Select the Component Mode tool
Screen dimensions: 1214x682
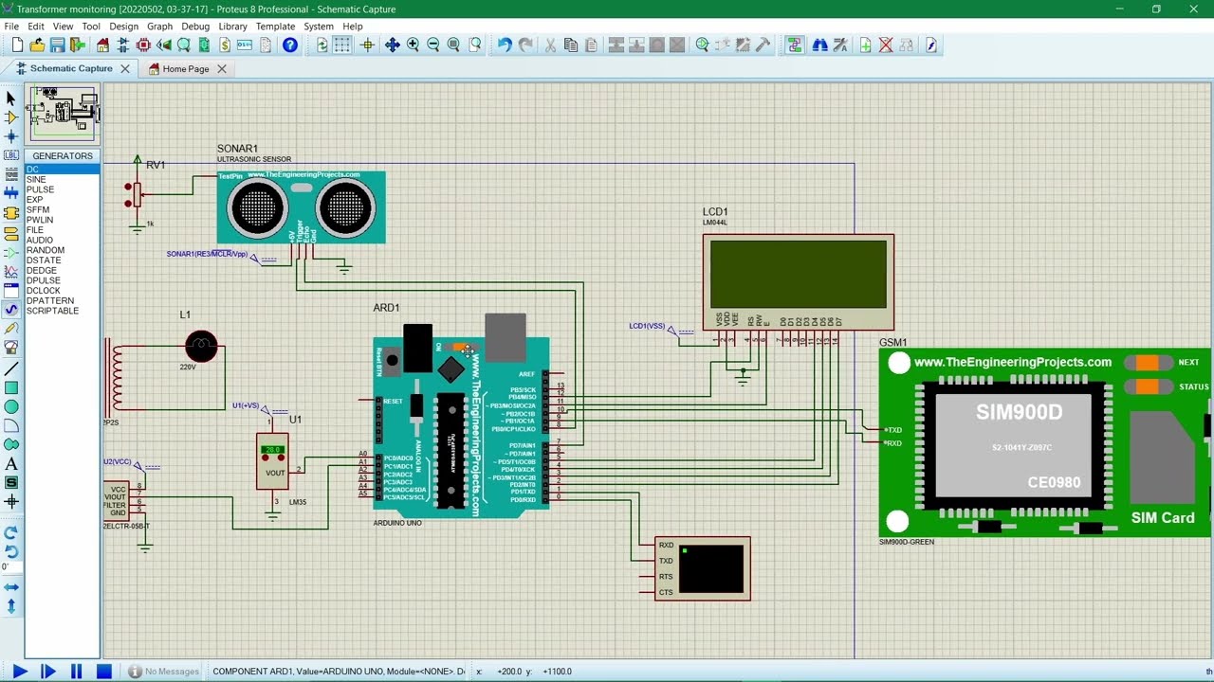[x=11, y=117]
